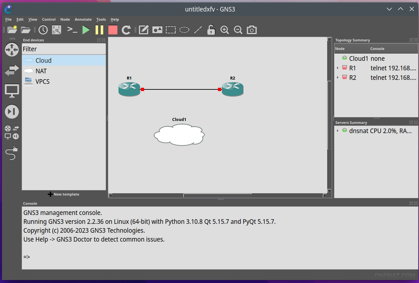Viewport: 419px width, 283px height.
Task: Open new blank project icon
Action: [12, 30]
